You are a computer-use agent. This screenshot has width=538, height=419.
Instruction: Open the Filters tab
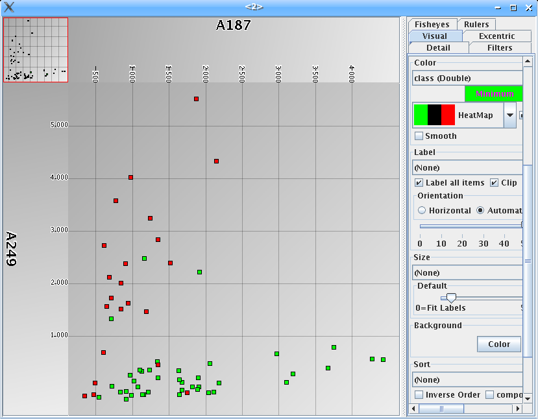coord(500,47)
